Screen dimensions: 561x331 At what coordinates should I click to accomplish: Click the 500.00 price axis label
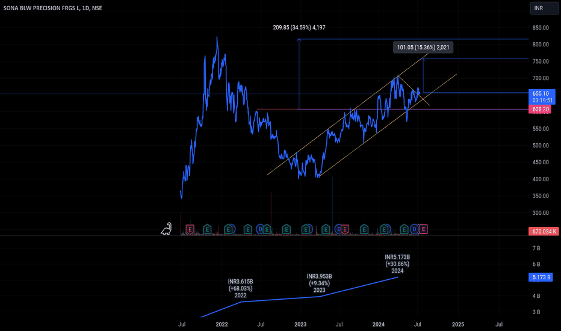click(541, 145)
